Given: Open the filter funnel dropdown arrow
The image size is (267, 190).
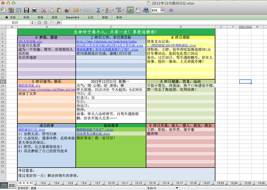Looking at the screenshot, I should [x=123, y=10].
